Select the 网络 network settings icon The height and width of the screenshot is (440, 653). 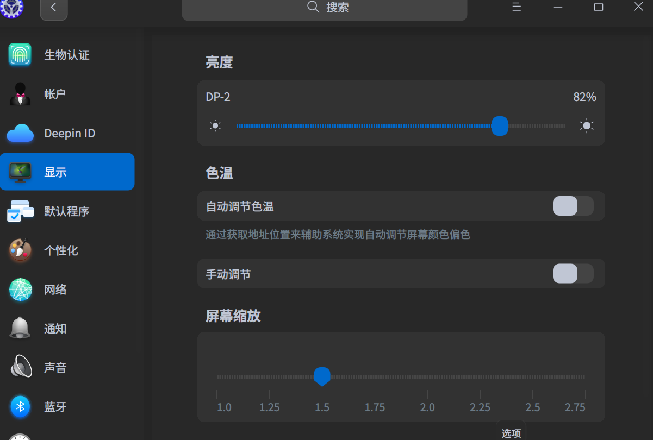(21, 289)
